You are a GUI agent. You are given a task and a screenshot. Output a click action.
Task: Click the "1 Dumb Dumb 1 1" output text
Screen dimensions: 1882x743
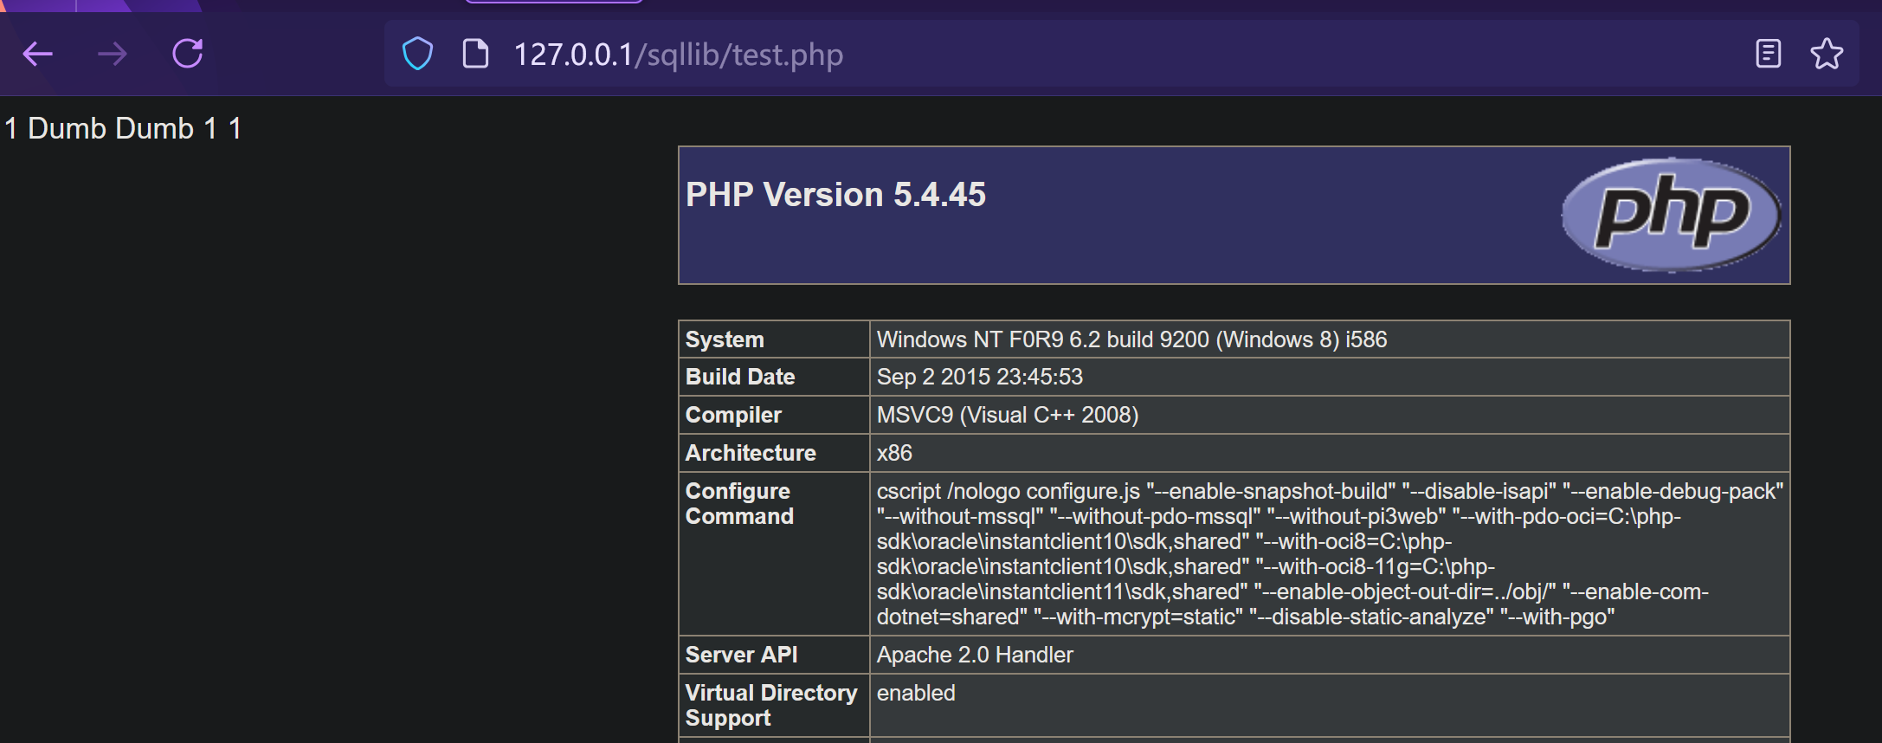click(123, 128)
